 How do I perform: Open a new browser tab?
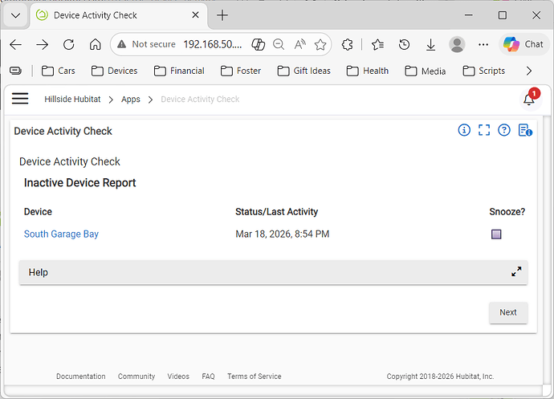(222, 15)
